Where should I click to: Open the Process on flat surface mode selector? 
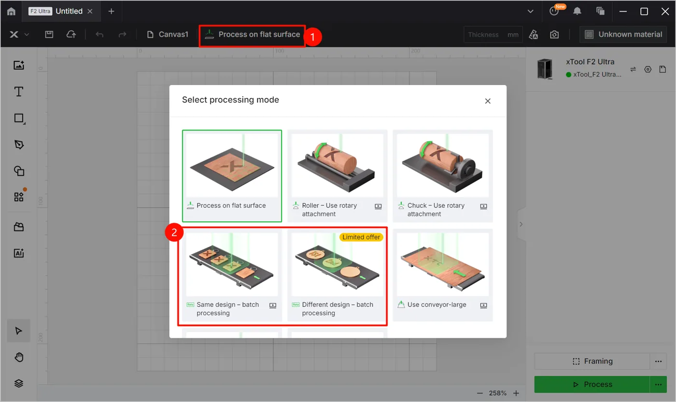252,34
